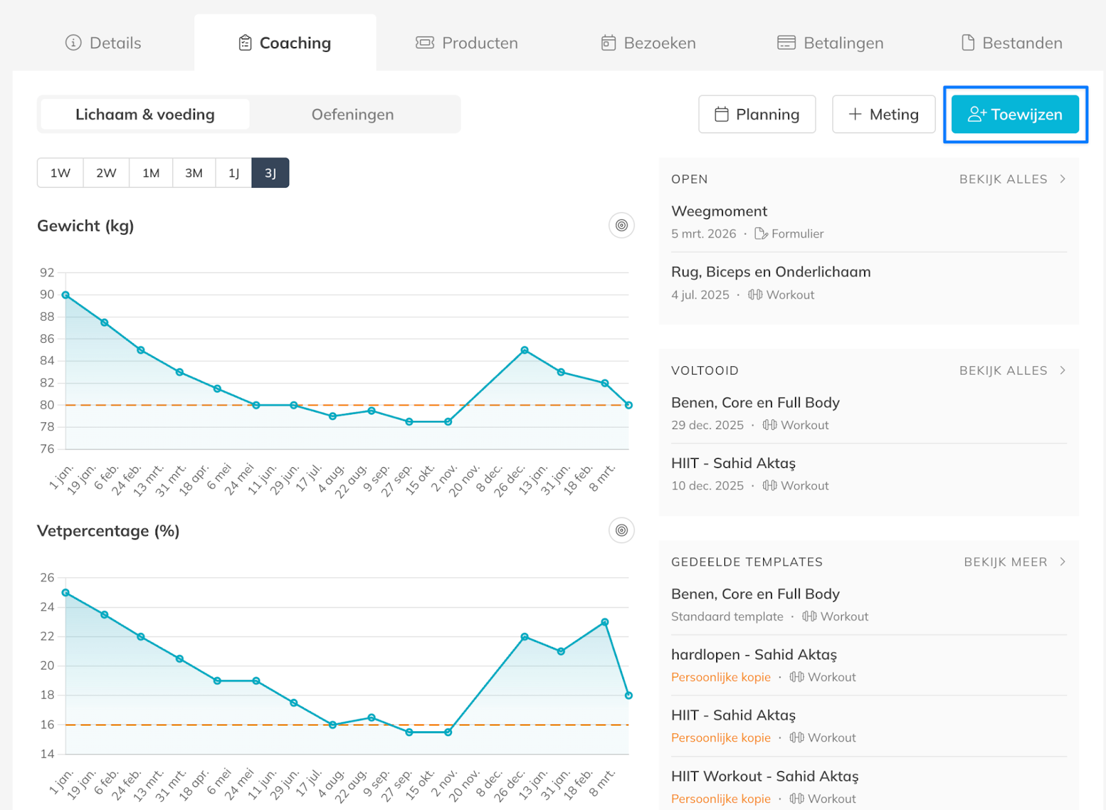This screenshot has height=810, width=1106.
Task: Select the 1J time range
Action: pyautogui.click(x=234, y=173)
